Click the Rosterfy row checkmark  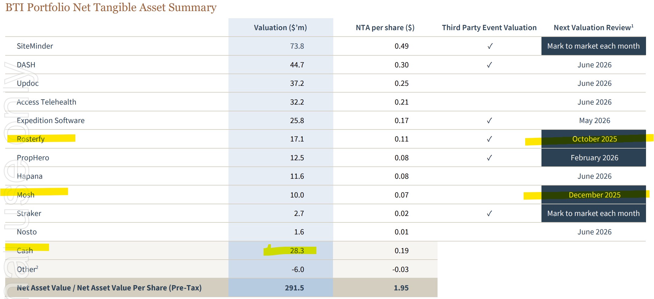pos(489,139)
